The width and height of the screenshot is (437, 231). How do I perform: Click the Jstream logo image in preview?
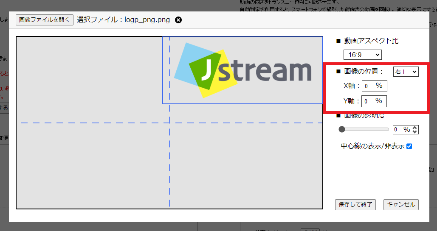243,70
